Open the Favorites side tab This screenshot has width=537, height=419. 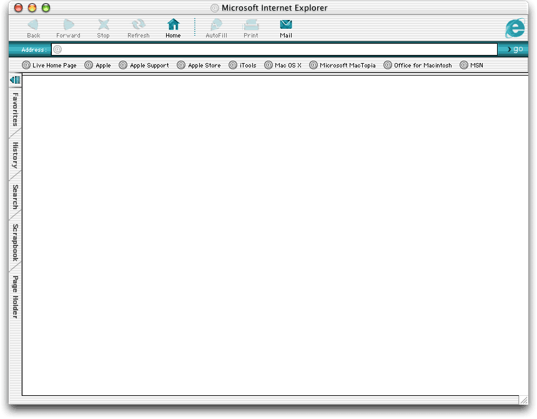coord(15,109)
